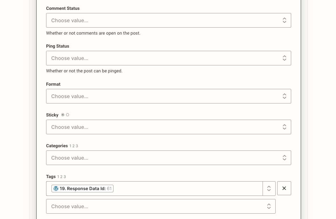Open the Sticky choose value dropdown
Viewport: 336px width, 219px height.
pyautogui.click(x=168, y=127)
